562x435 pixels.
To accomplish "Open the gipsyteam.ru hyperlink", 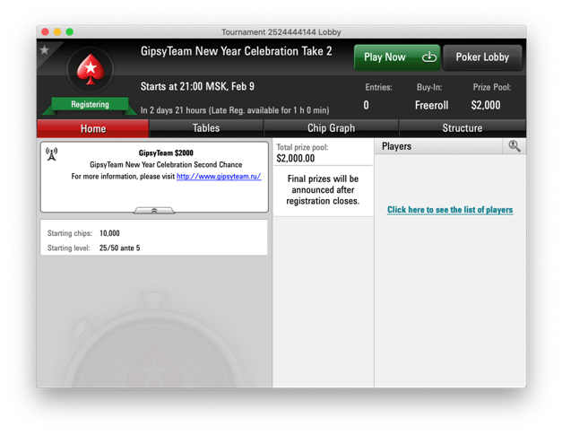I will 219,176.
